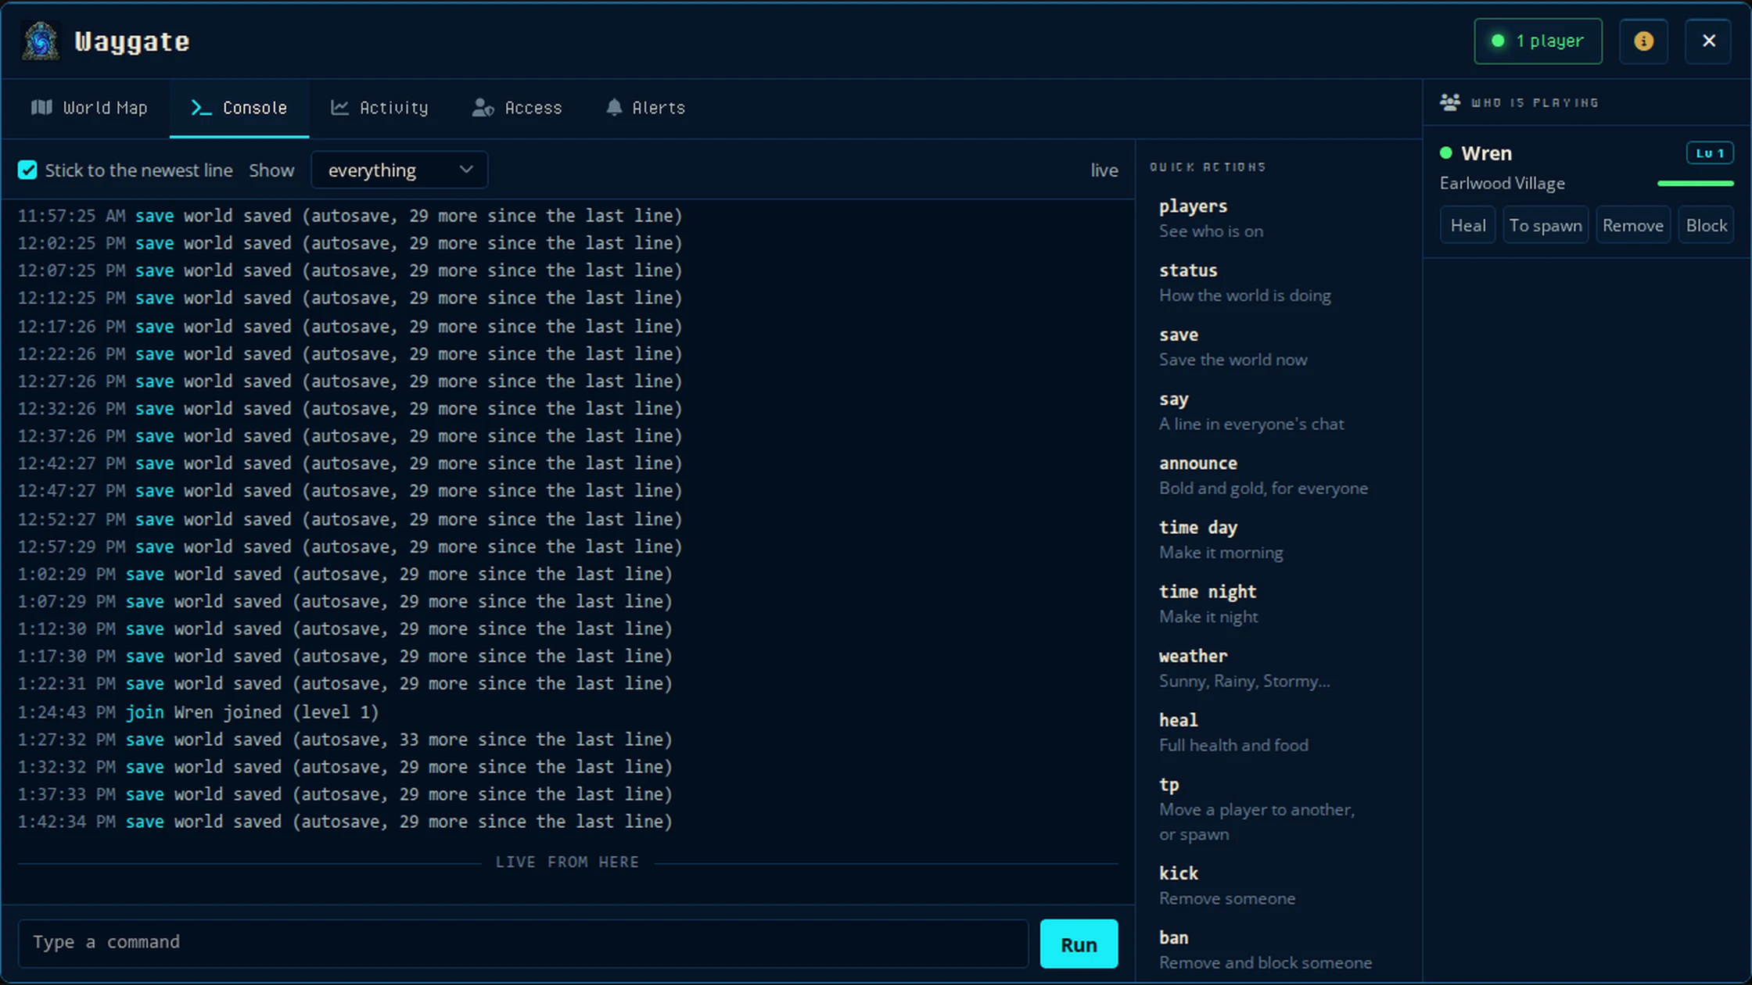Toggle Stick to the newest line checkbox

pyautogui.click(x=27, y=170)
